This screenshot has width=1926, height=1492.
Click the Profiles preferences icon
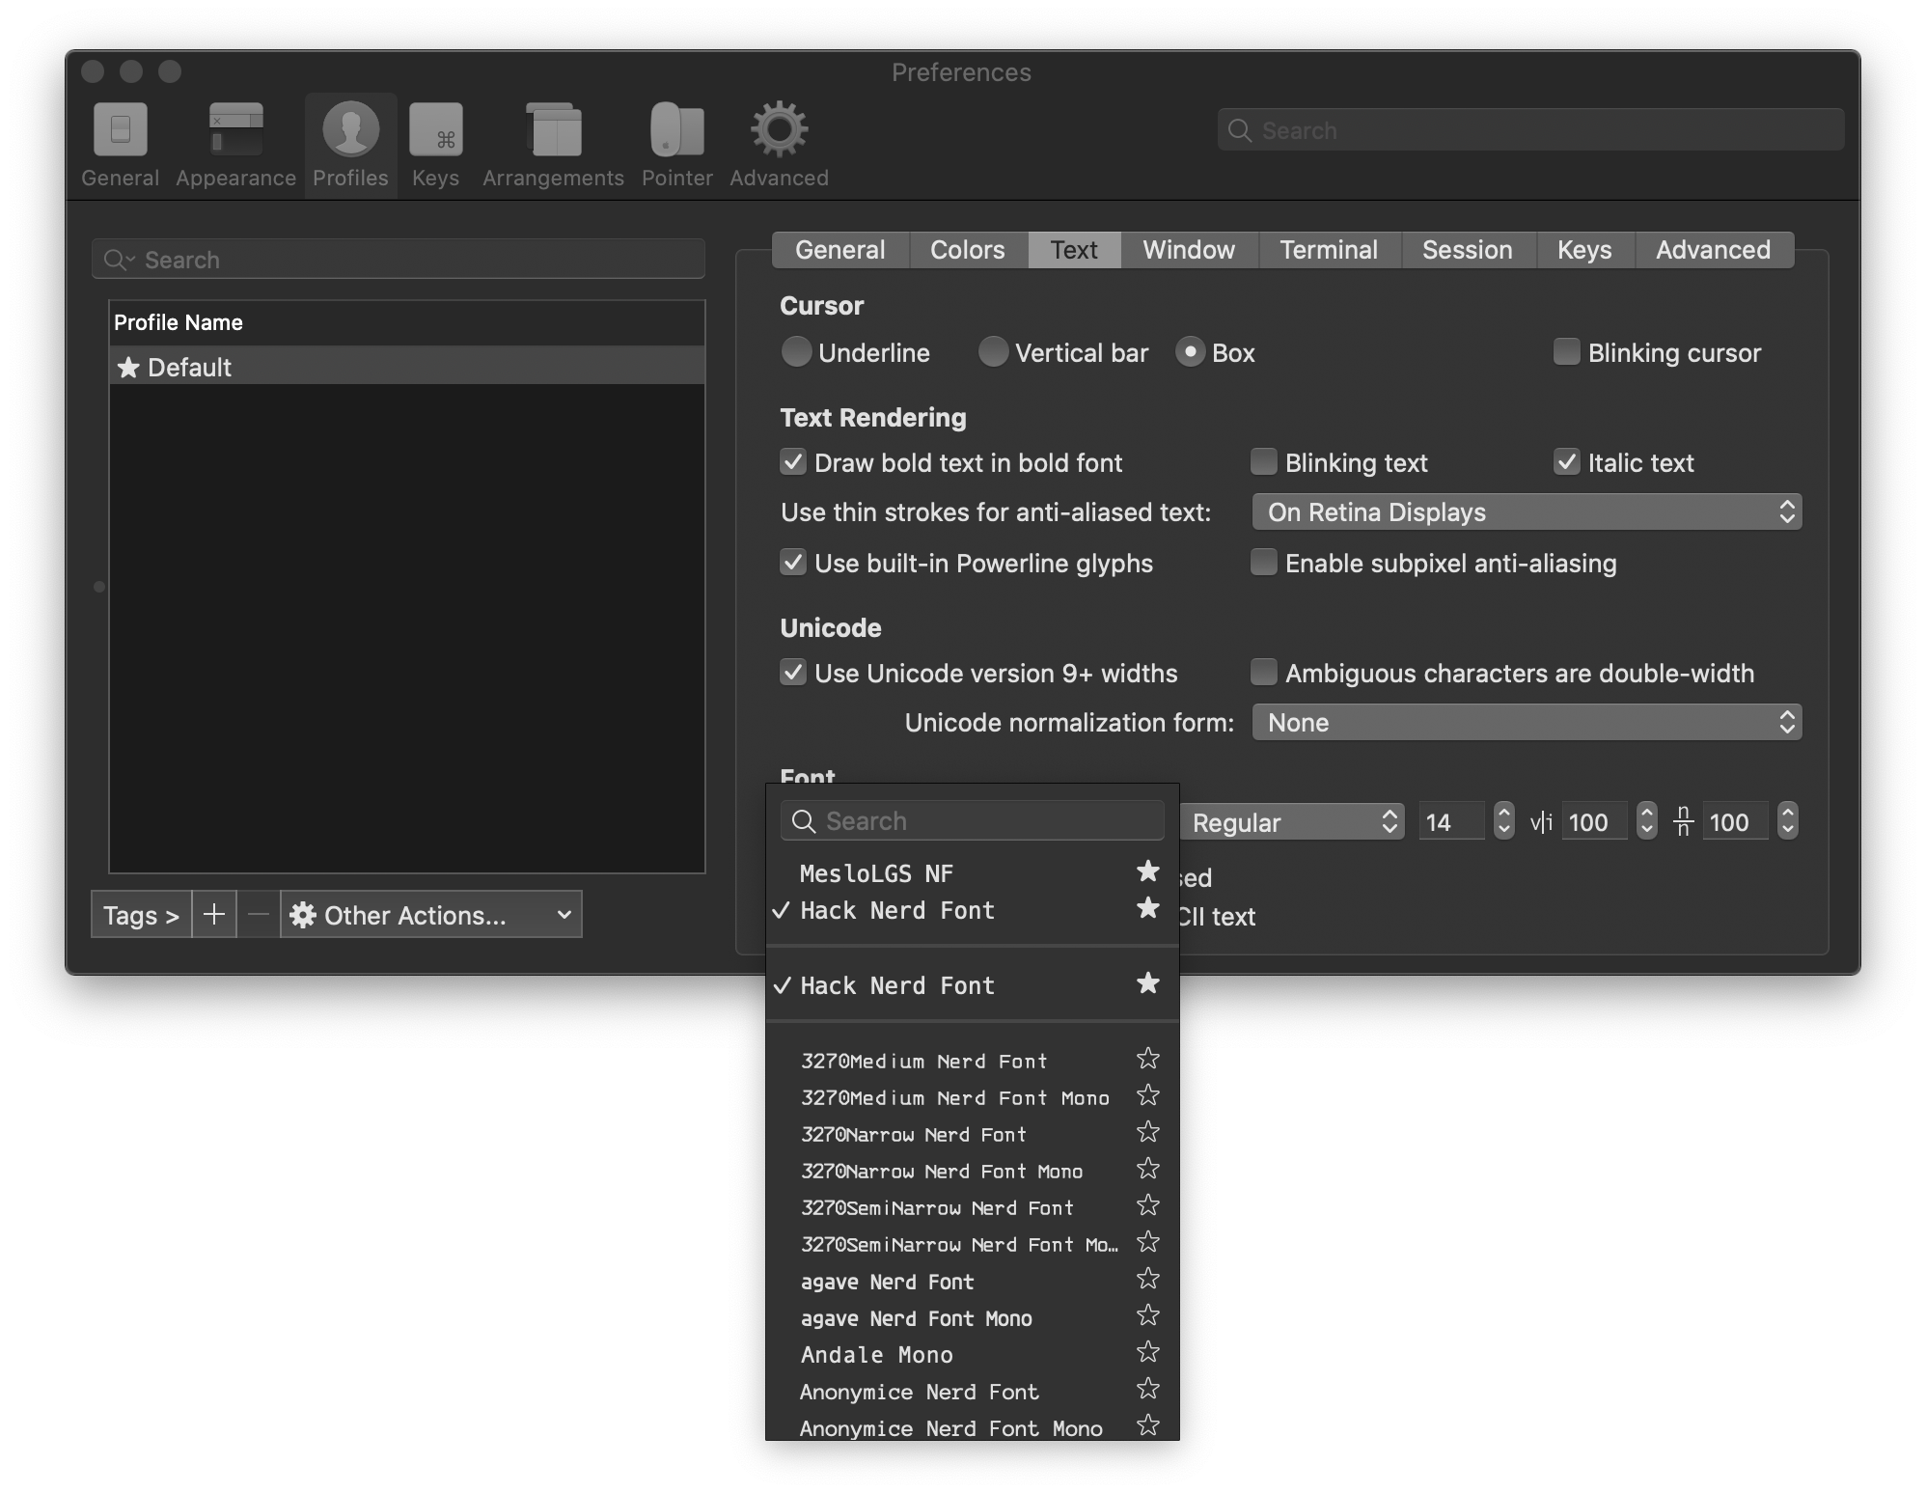pos(350,141)
